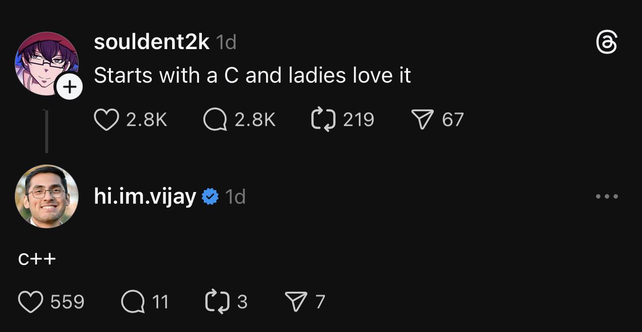Click the verified badge next to hi.im.vijay
Viewport: 642px width, 332px height.
click(x=209, y=196)
